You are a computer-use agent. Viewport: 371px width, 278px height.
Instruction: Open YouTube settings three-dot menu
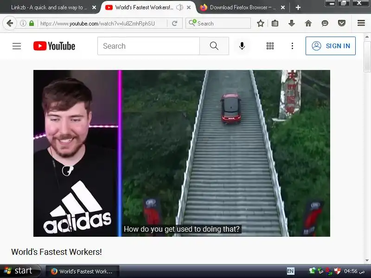(293, 46)
